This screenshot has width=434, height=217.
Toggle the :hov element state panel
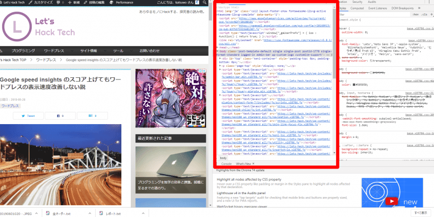click(416, 14)
